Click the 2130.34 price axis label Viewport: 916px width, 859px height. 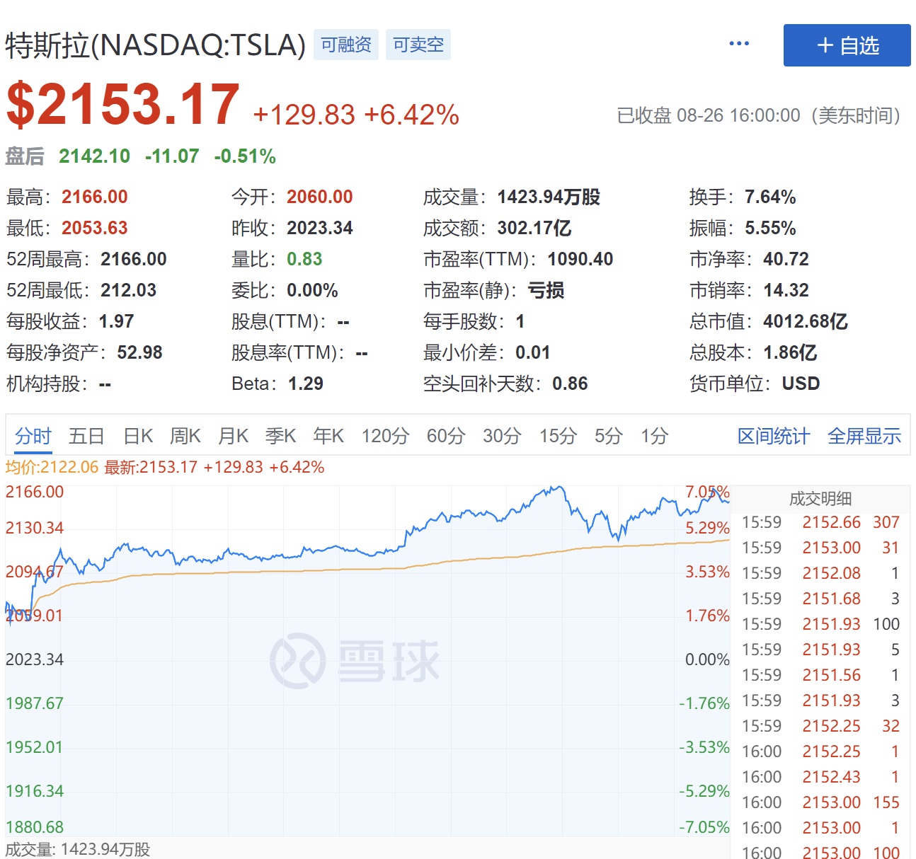pos(35,528)
